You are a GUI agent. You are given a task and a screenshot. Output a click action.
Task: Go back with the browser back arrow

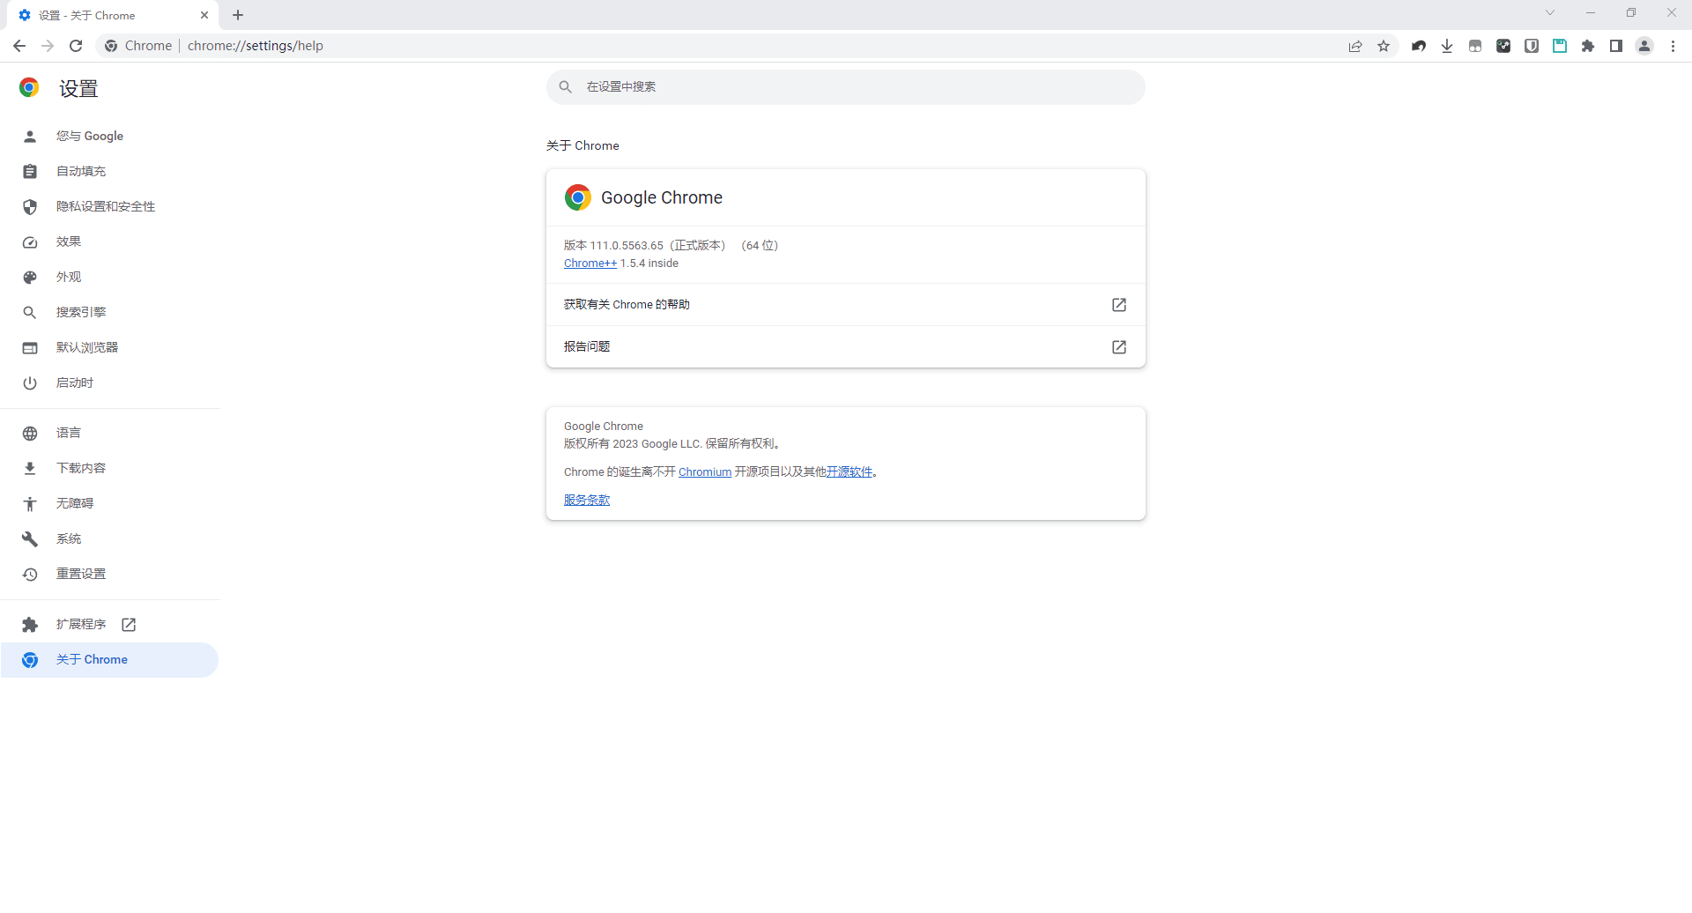pyautogui.click(x=19, y=46)
